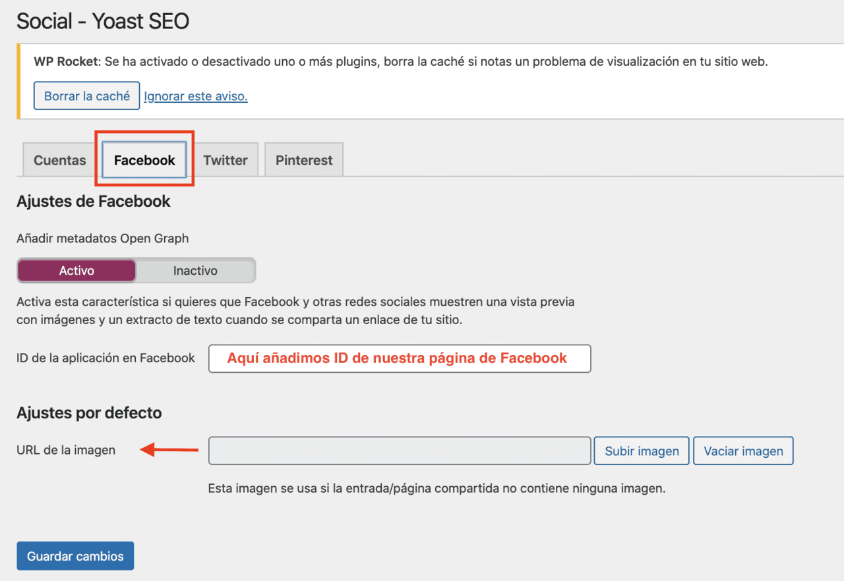The width and height of the screenshot is (844, 581).
Task: Click the Activa esta característica description text
Action: [x=295, y=312]
